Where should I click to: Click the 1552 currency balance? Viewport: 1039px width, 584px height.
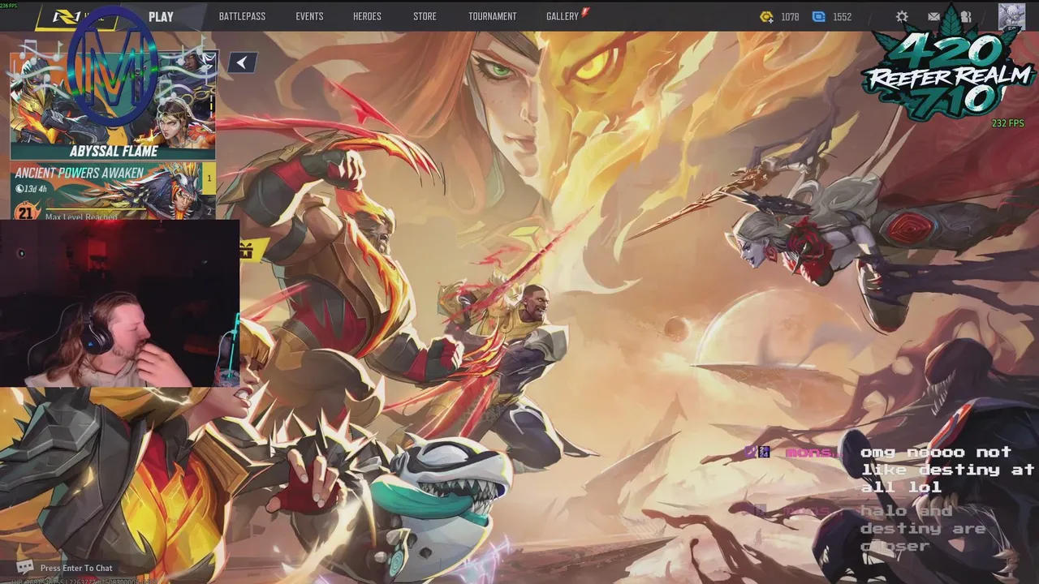point(842,16)
